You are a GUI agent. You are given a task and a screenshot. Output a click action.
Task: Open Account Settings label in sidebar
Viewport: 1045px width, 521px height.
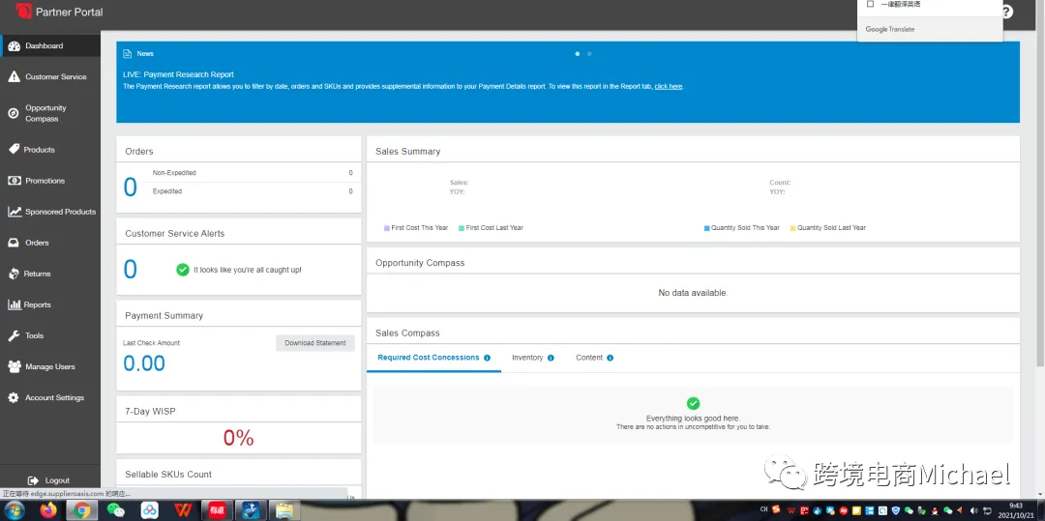pos(54,398)
